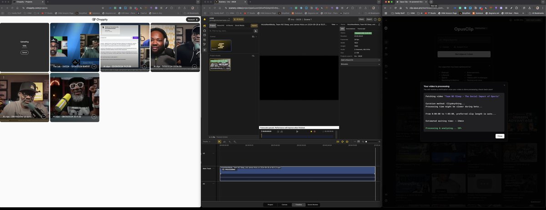Switch to the Transcript tab
546x210 pixels.
(x=361, y=29)
